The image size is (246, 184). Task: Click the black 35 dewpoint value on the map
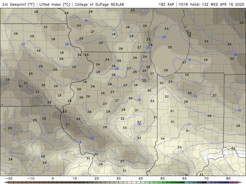pos(88,158)
